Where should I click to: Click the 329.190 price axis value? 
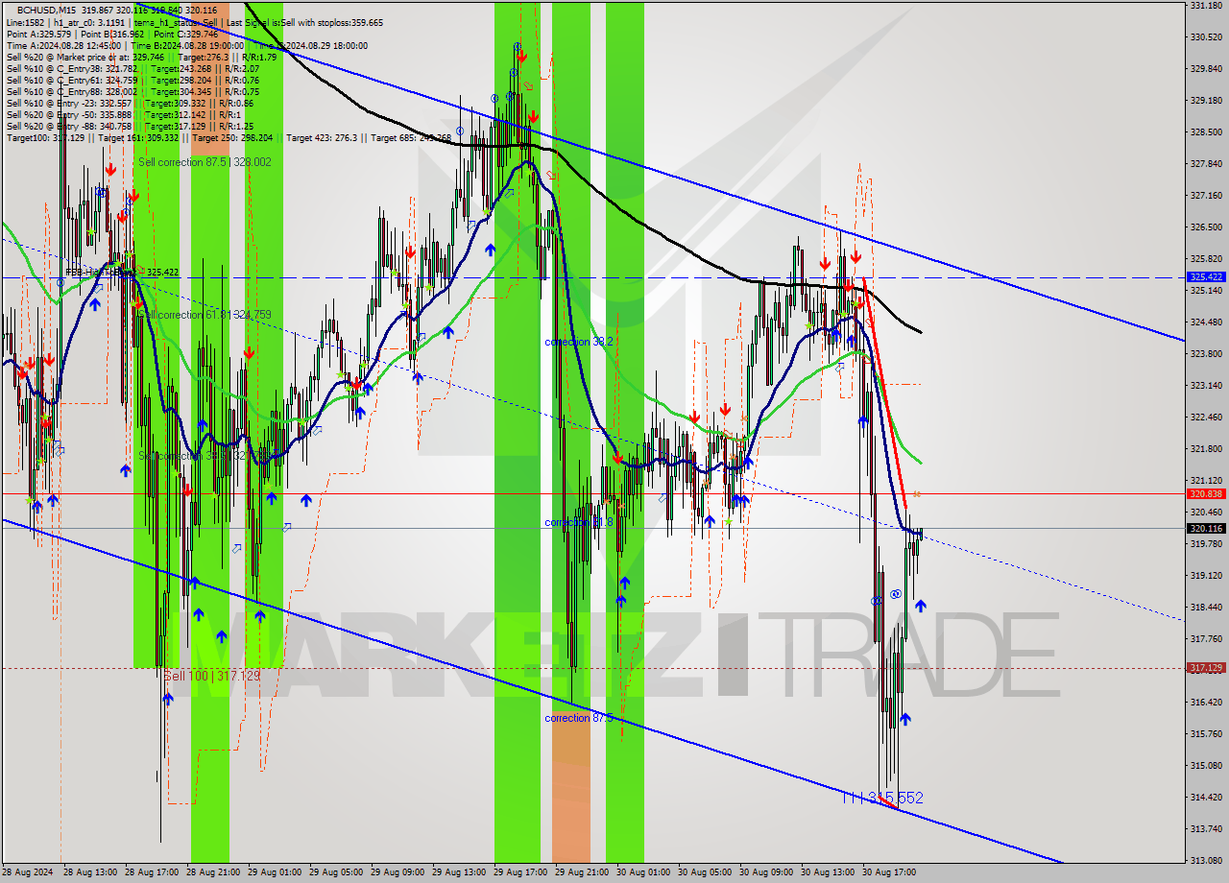(x=1206, y=101)
